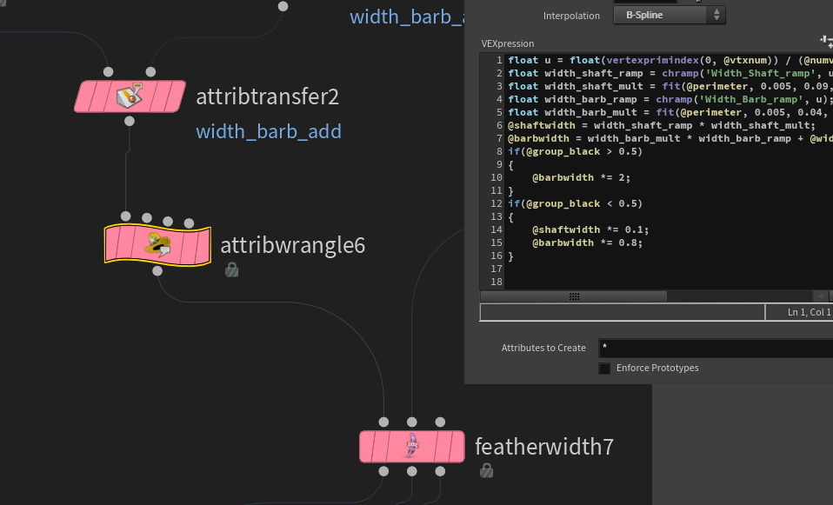The width and height of the screenshot is (833, 505).
Task: Click the third output connector of featherwidth7
Action: coord(440,471)
